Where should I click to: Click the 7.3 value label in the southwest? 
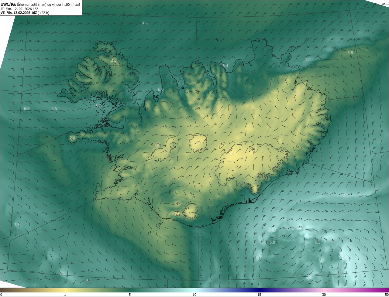click(x=17, y=225)
